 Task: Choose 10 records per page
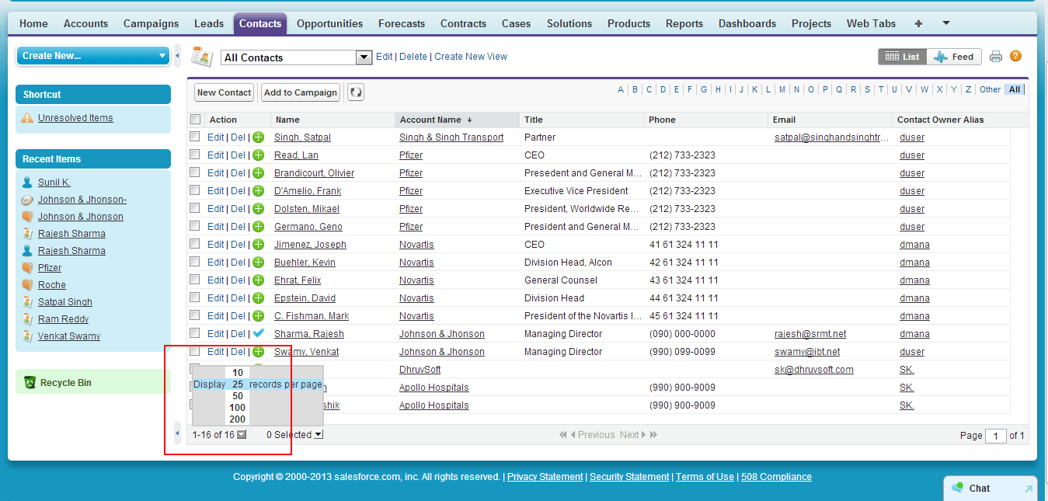(238, 373)
